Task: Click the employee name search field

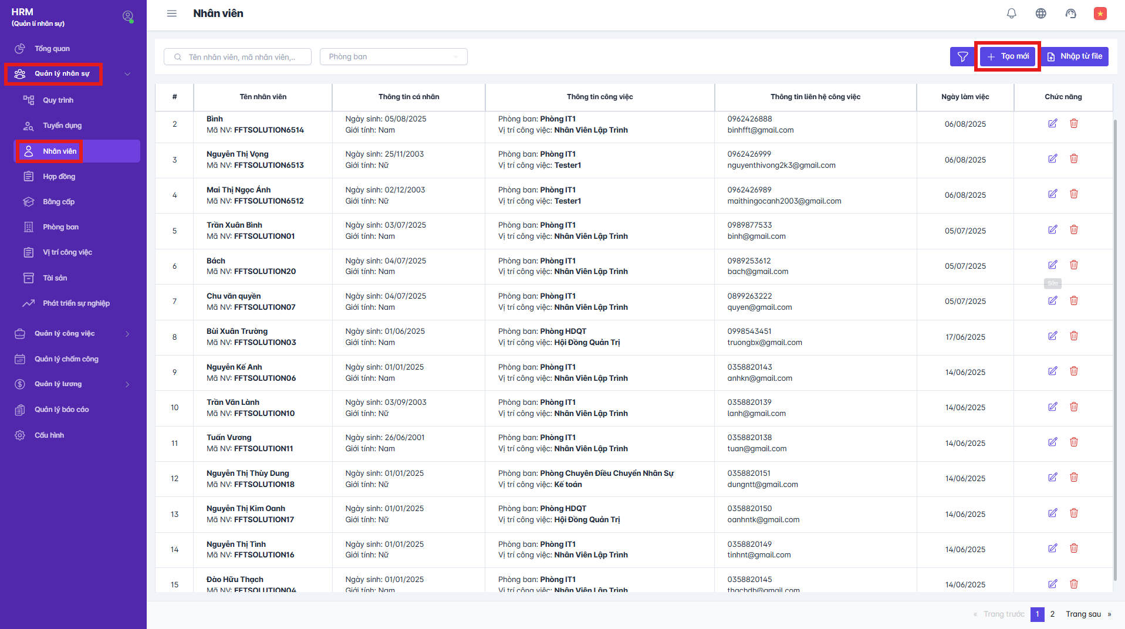Action: 241,57
